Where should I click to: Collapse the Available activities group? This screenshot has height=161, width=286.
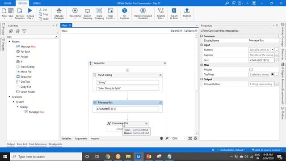[x=9, y=97]
